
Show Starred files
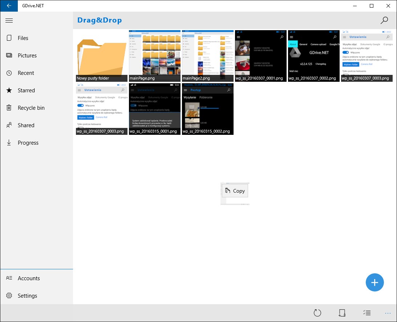click(28, 90)
